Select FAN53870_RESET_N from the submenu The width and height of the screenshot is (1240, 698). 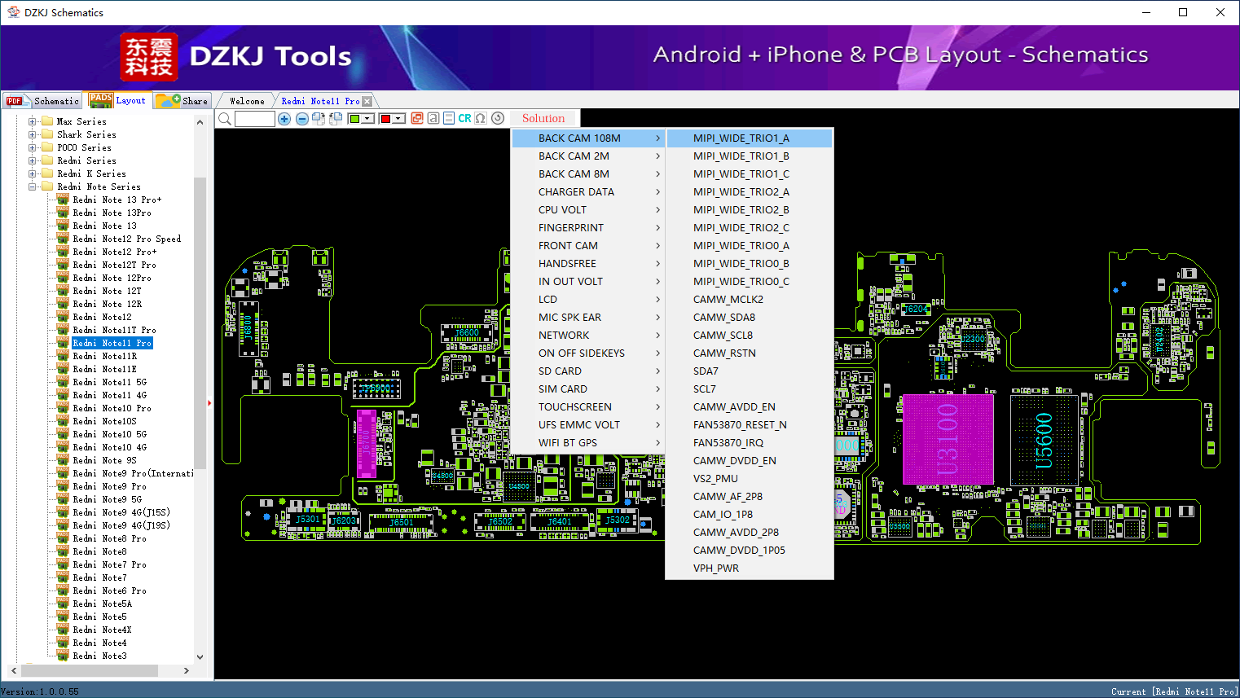tap(750, 425)
